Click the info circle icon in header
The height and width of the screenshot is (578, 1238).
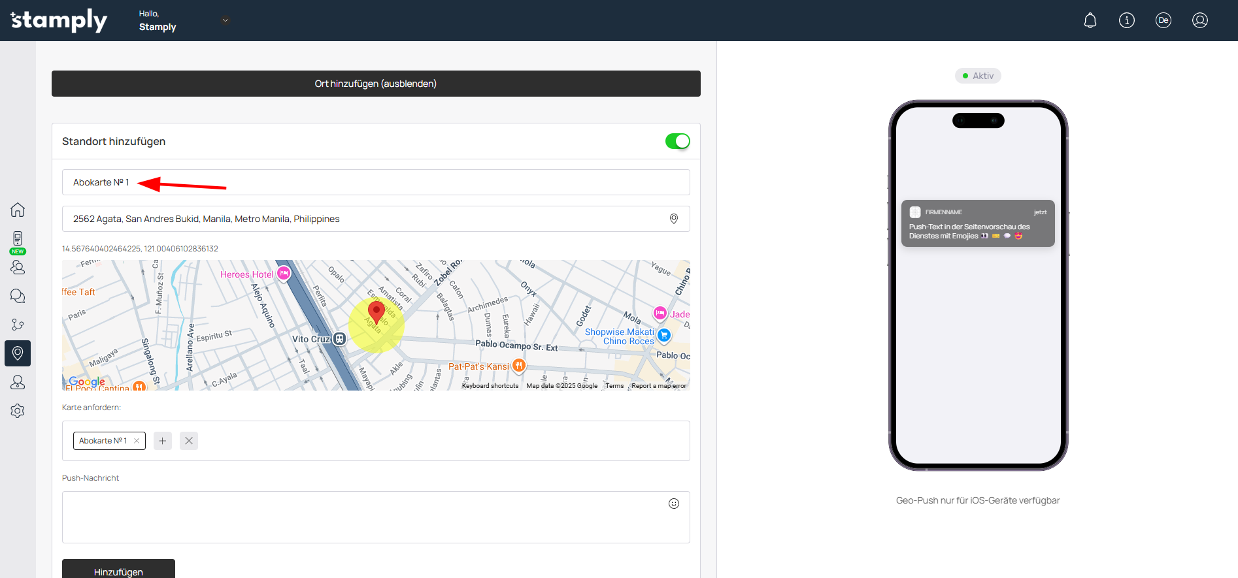[x=1126, y=20]
